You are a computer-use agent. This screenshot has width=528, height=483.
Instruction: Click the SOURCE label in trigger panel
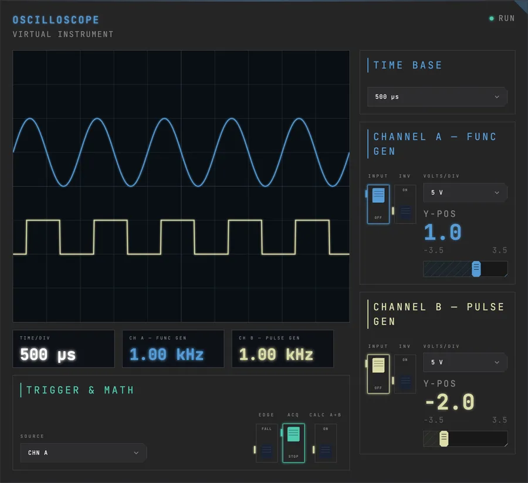(x=32, y=436)
